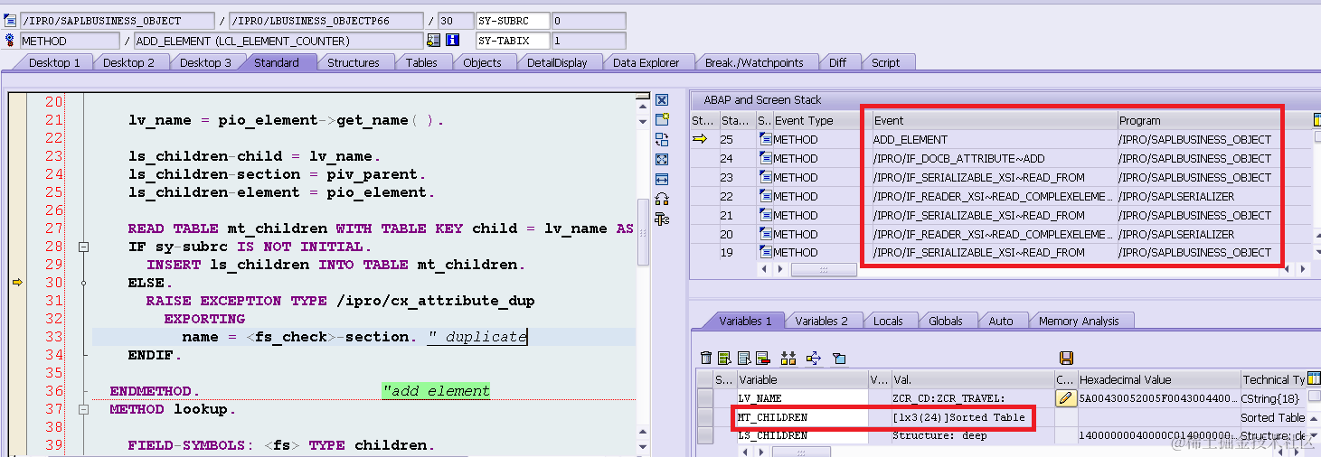This screenshot has width=1321, height=457.
Task: Open the Globals tab
Action: pos(945,321)
